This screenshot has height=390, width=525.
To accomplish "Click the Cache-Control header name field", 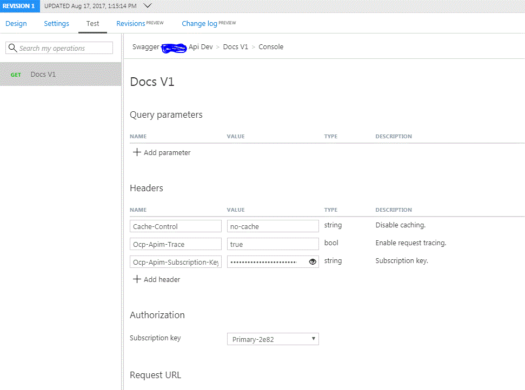I will click(x=176, y=226).
